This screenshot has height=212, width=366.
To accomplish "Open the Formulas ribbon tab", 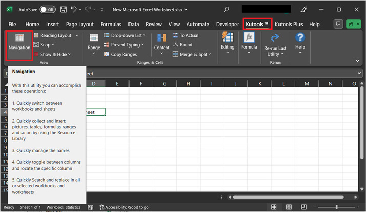I will pyautogui.click(x=111, y=24).
